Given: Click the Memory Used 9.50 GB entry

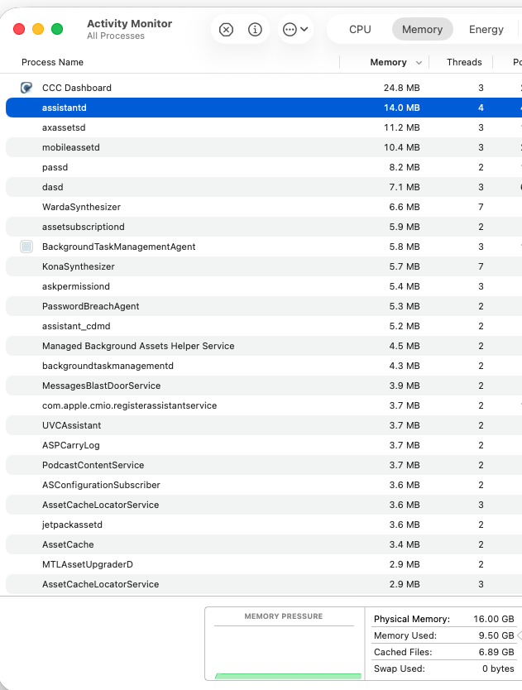Looking at the screenshot, I should point(443,635).
